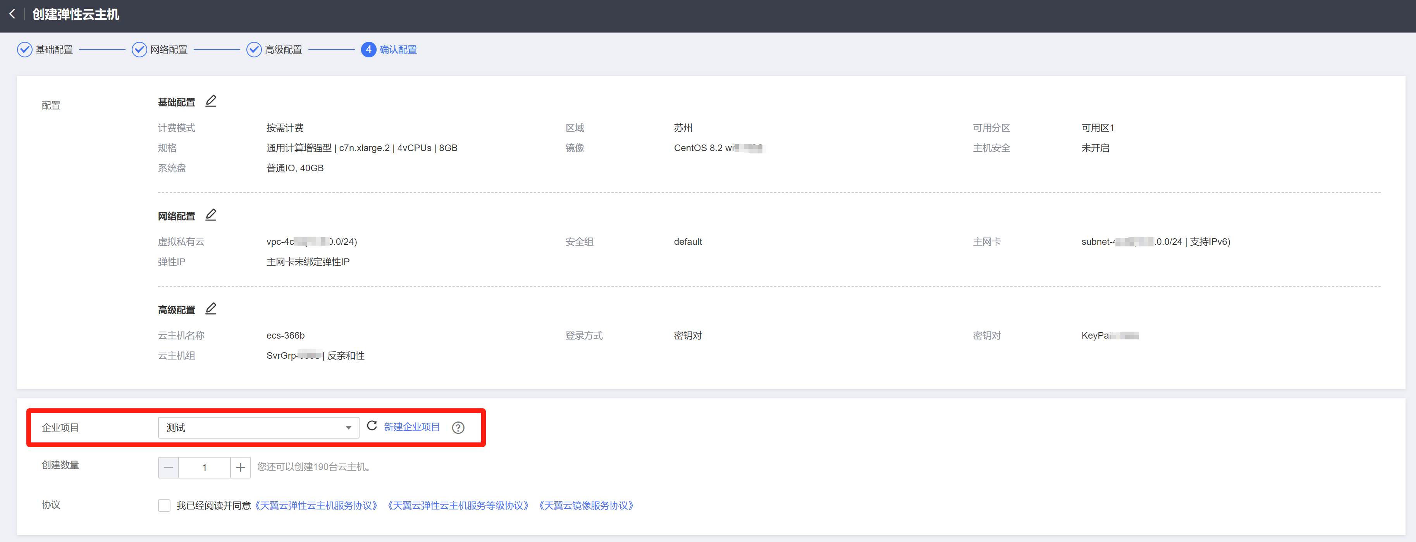Click dropdown arrow in 企业项目 selector
This screenshot has height=542, width=1416.
pos(348,428)
